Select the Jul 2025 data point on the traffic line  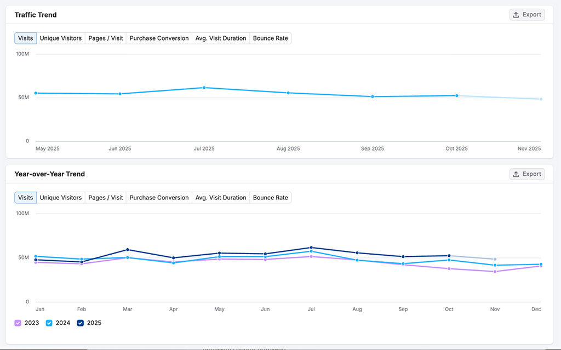204,87
